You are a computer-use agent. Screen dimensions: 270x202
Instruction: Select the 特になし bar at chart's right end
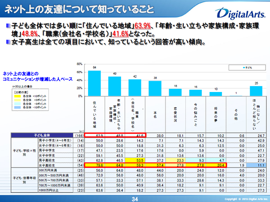point(255,88)
